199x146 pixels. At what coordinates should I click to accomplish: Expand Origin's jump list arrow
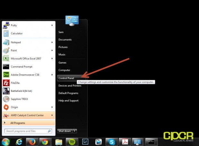(52, 107)
